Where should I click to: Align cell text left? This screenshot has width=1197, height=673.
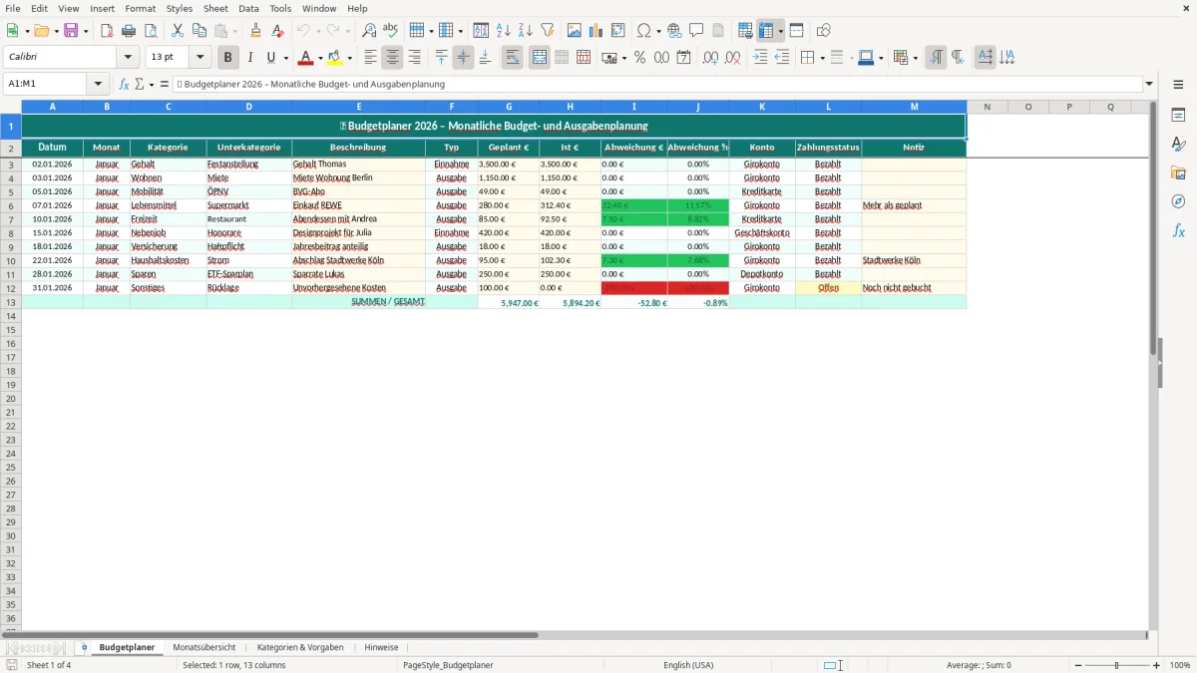370,58
